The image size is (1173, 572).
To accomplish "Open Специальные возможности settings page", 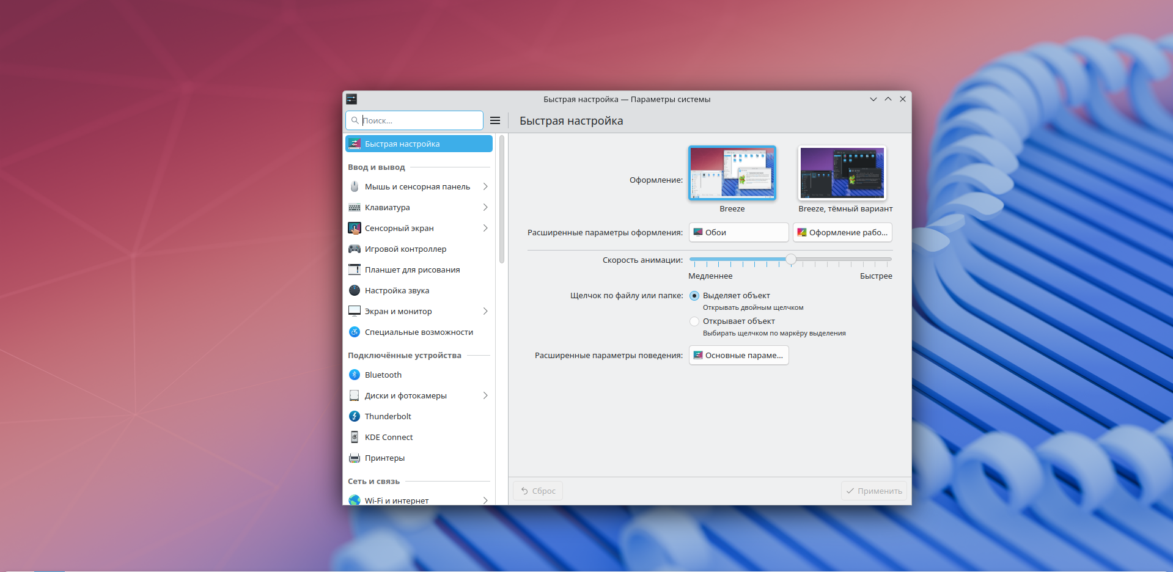I will point(419,332).
